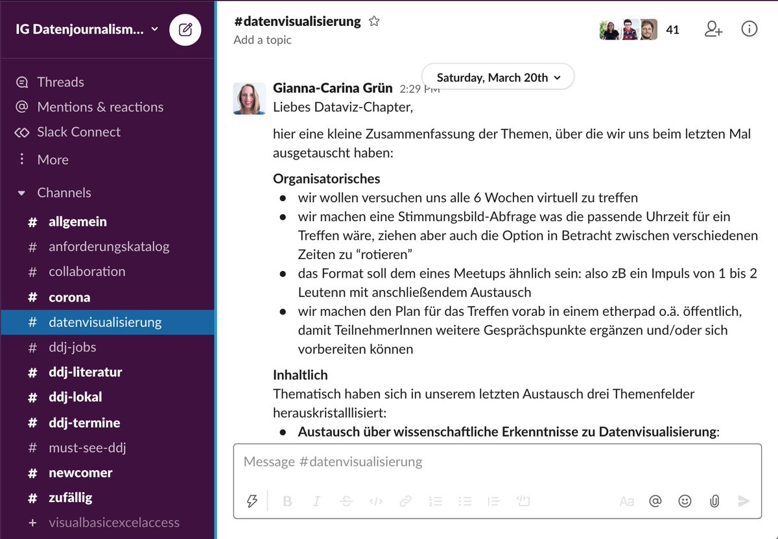
Task: Click the compose new message icon
Action: 185,29
